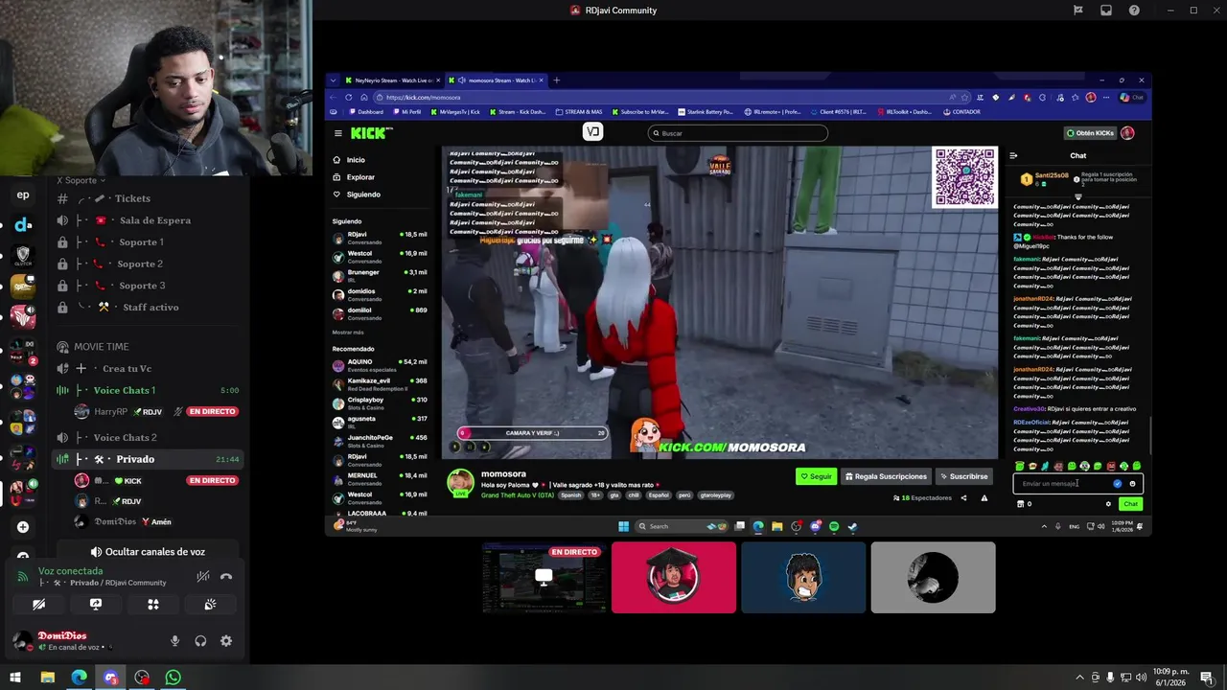Open WhatsApp from Windows taskbar

[173, 678]
